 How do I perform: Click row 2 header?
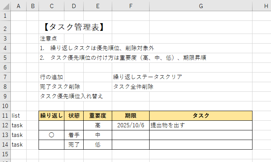pos(5,27)
